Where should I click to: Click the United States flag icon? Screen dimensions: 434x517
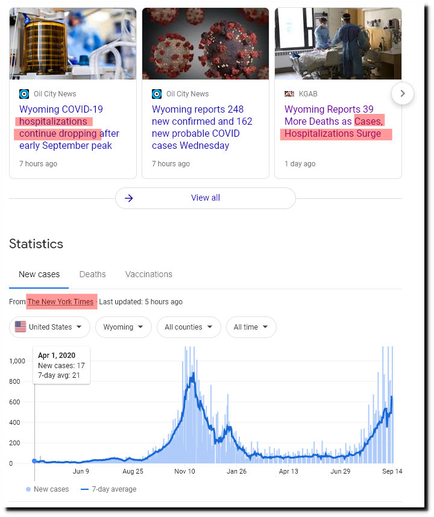pyautogui.click(x=20, y=327)
